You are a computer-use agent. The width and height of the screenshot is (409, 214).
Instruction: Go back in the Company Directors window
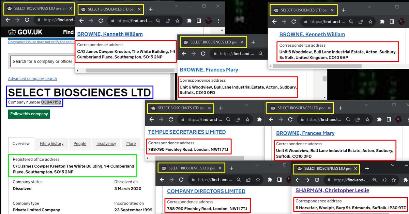tap(162, 180)
